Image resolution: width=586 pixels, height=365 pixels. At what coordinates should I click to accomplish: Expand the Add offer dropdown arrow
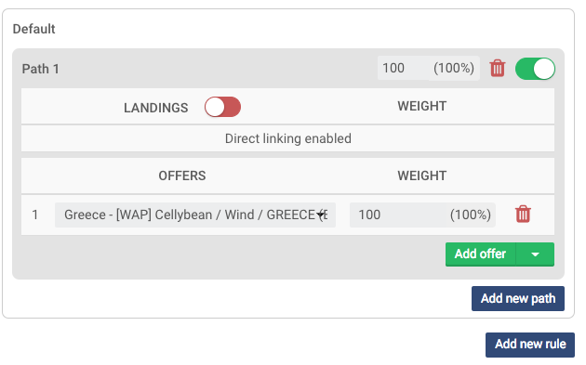click(535, 254)
